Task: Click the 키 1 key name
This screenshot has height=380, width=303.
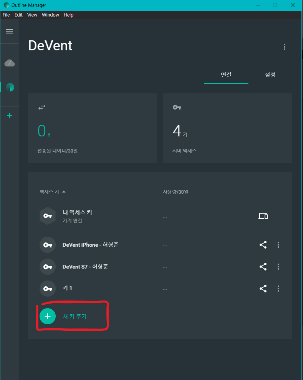Action: [67, 288]
